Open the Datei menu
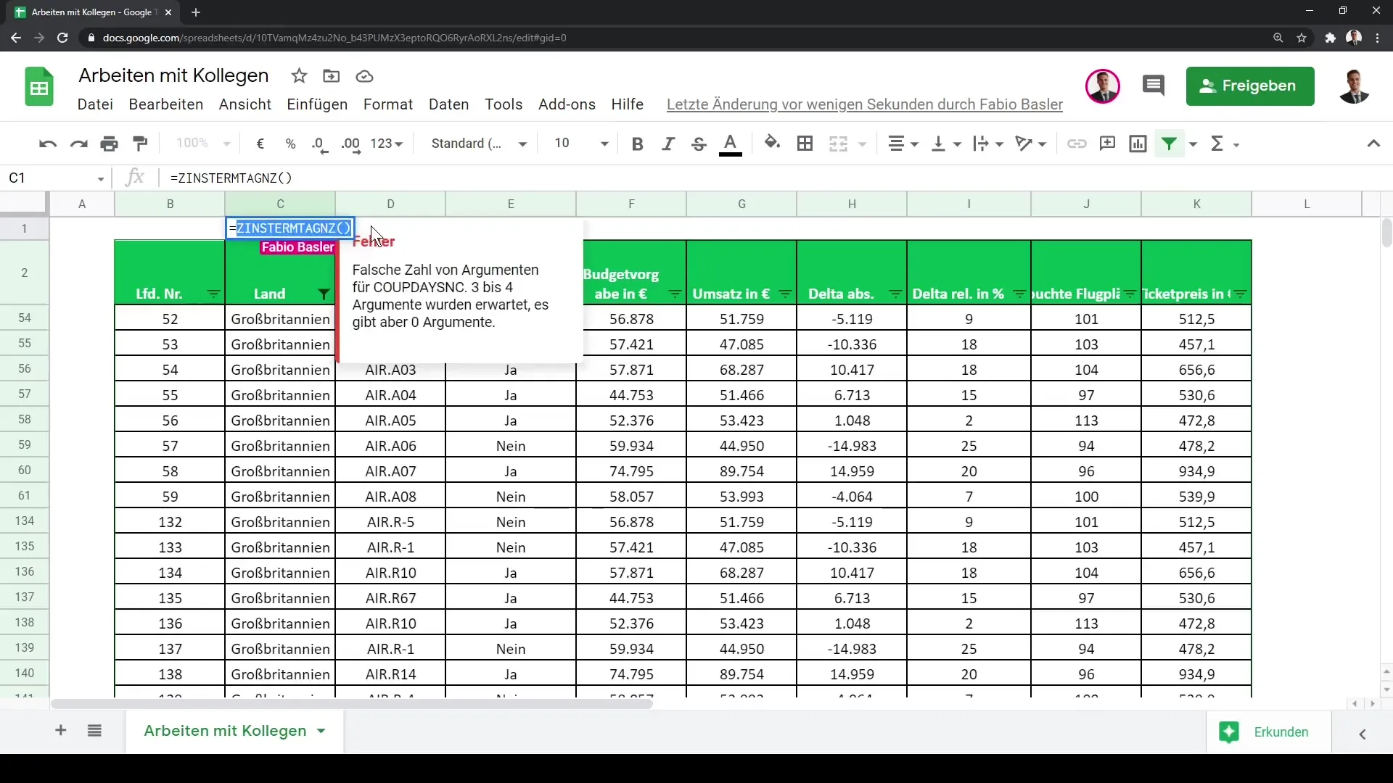Screen dimensions: 1393x783 pos(95,103)
